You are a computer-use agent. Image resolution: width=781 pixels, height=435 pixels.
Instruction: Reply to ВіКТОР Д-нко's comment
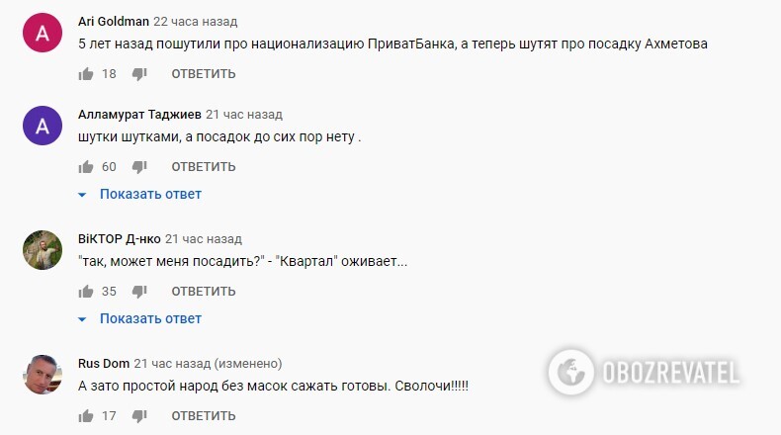204,292
